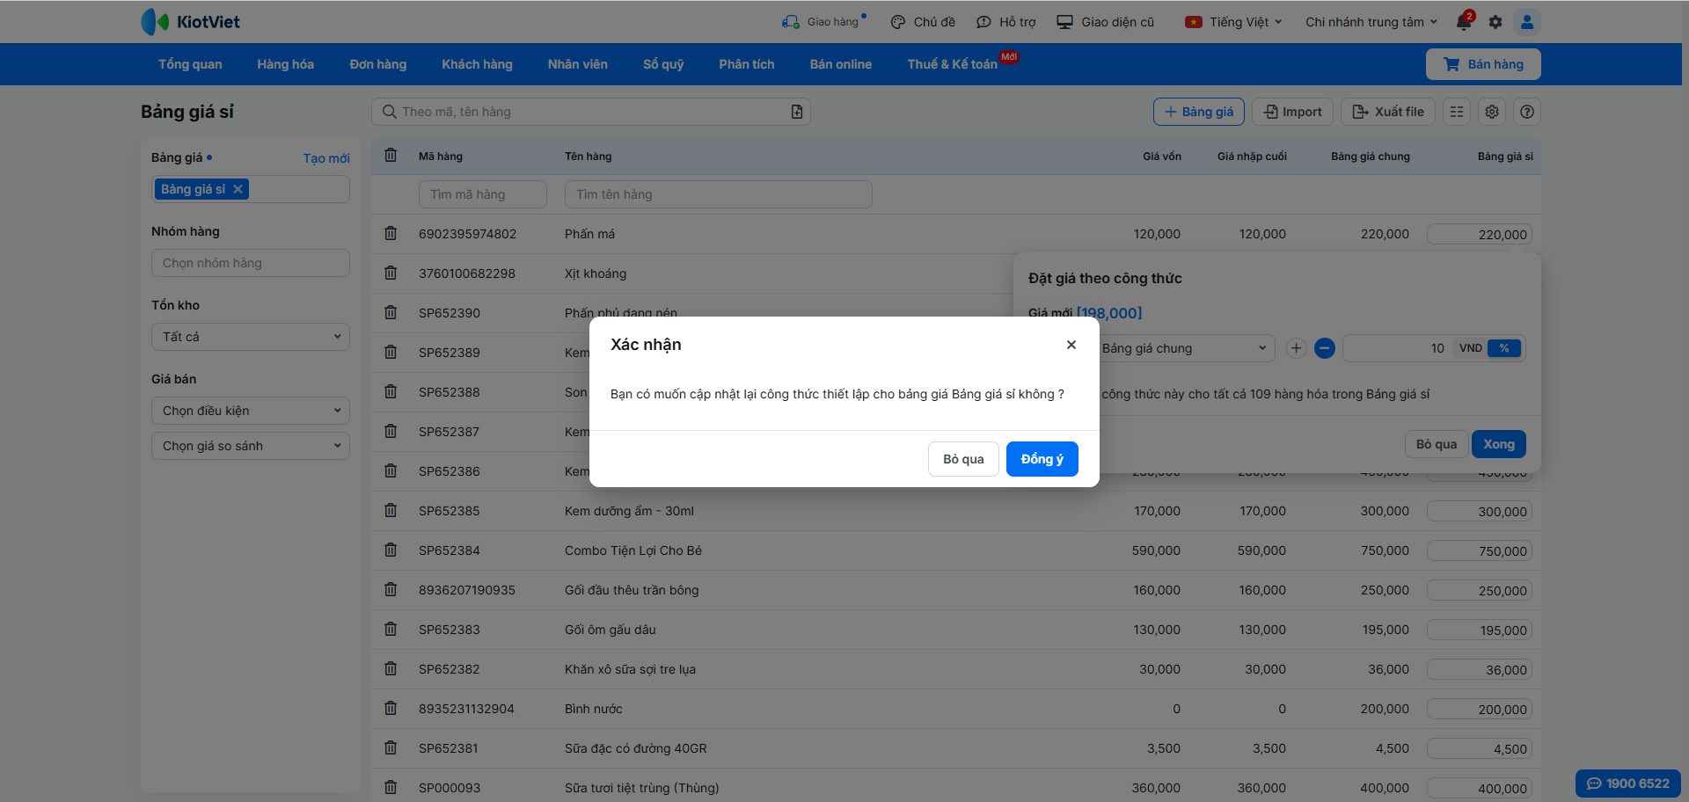Screen dimensions: 1689x802
Task: Open the settings gear in top bar
Action: point(1495,22)
